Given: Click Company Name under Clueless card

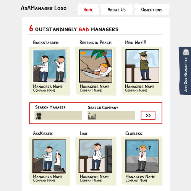Looking at the screenshot, I should [x=136, y=180].
